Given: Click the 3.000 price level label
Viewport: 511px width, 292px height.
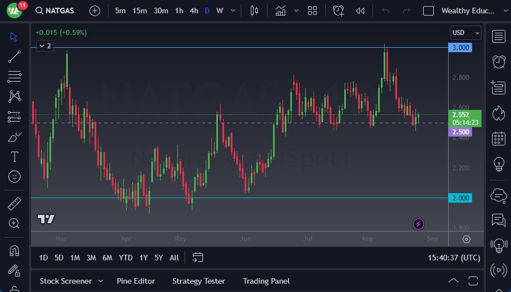Looking at the screenshot, I should pos(460,48).
